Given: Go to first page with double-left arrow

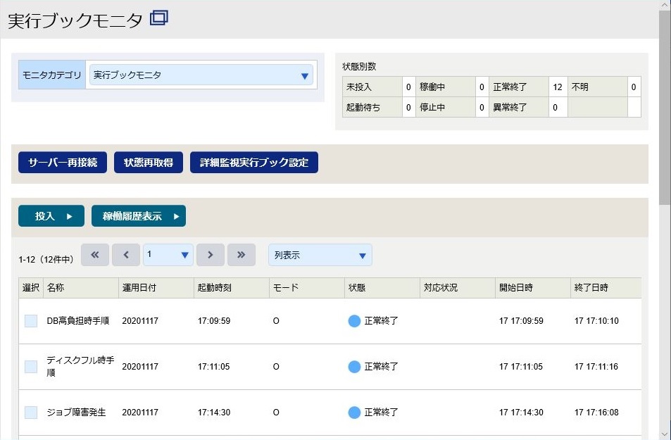Looking at the screenshot, I should point(95,255).
